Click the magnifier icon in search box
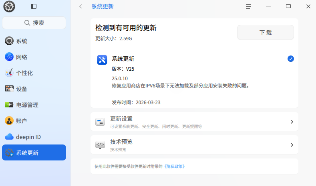Screen dimensions: 316x186 tap(27, 23)
